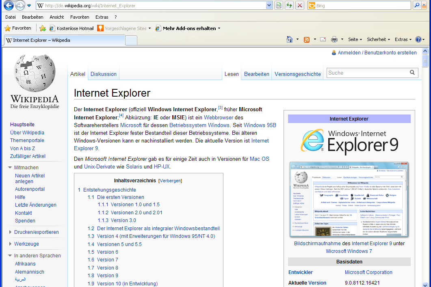Click the Stop loading red X icon
Viewport: 431px width, 287px height.
(x=300, y=6)
